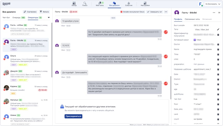Open the Не беспокоить status dropdown

pyautogui.click(x=213, y=4)
